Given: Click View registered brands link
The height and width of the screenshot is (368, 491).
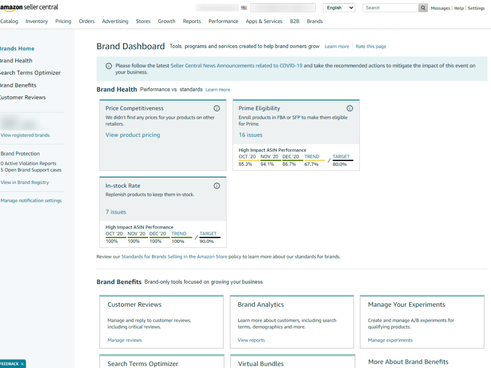Looking at the screenshot, I should 26,135.
